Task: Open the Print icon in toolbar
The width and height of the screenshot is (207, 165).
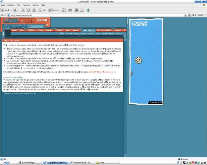Action: (x=77, y=10)
